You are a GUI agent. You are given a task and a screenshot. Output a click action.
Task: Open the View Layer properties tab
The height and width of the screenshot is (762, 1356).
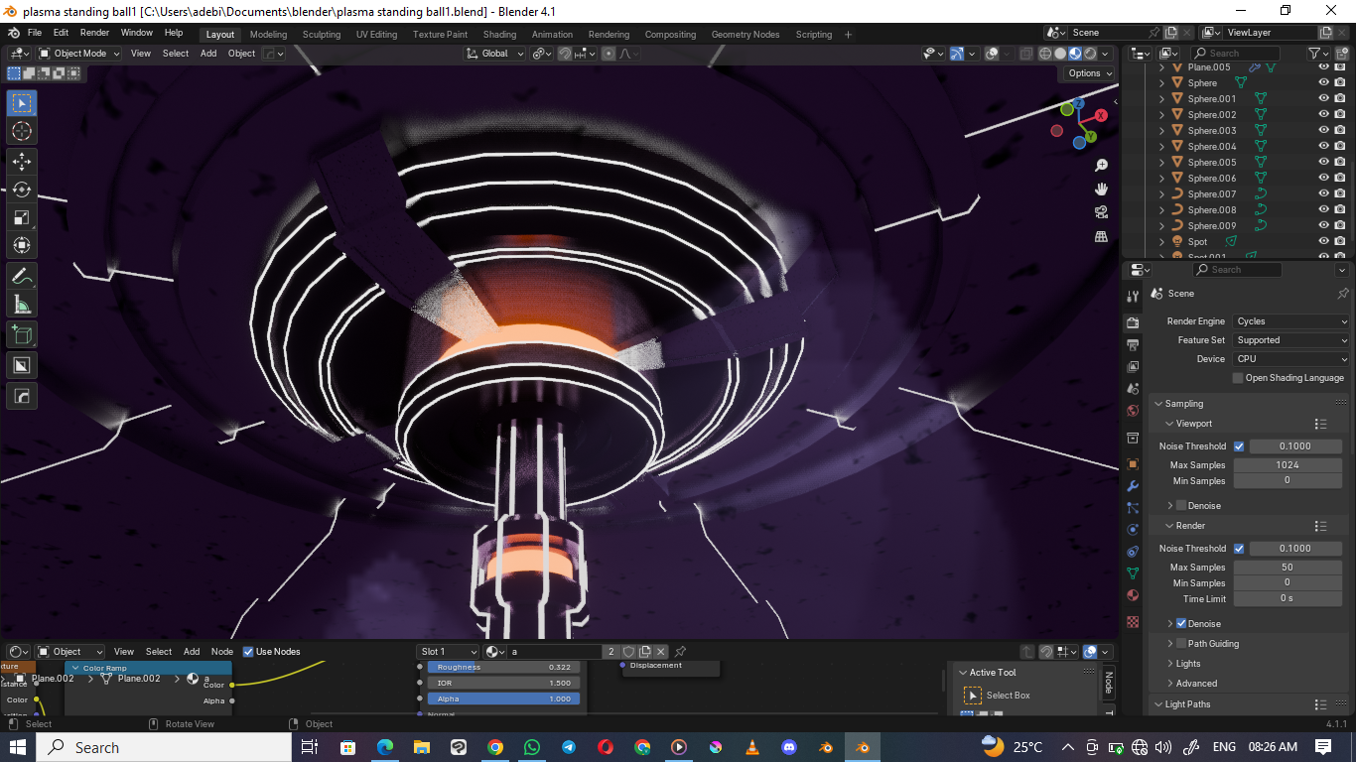[1133, 367]
